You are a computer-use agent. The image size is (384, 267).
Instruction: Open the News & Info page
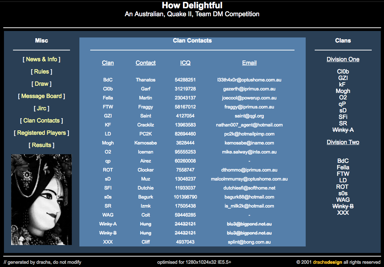coord(42,59)
